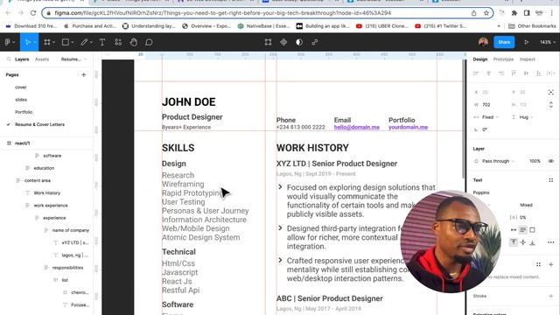This screenshot has height=315, width=560.
Task: Click the Use as mask icon
Action: [x=299, y=42]
